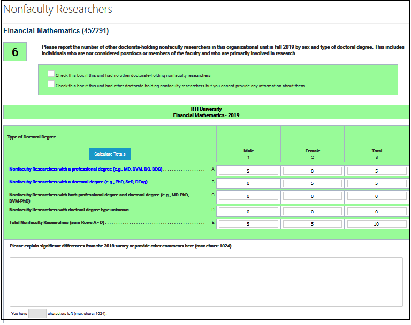Select Male field for doctoral degree row B

[x=248, y=183]
